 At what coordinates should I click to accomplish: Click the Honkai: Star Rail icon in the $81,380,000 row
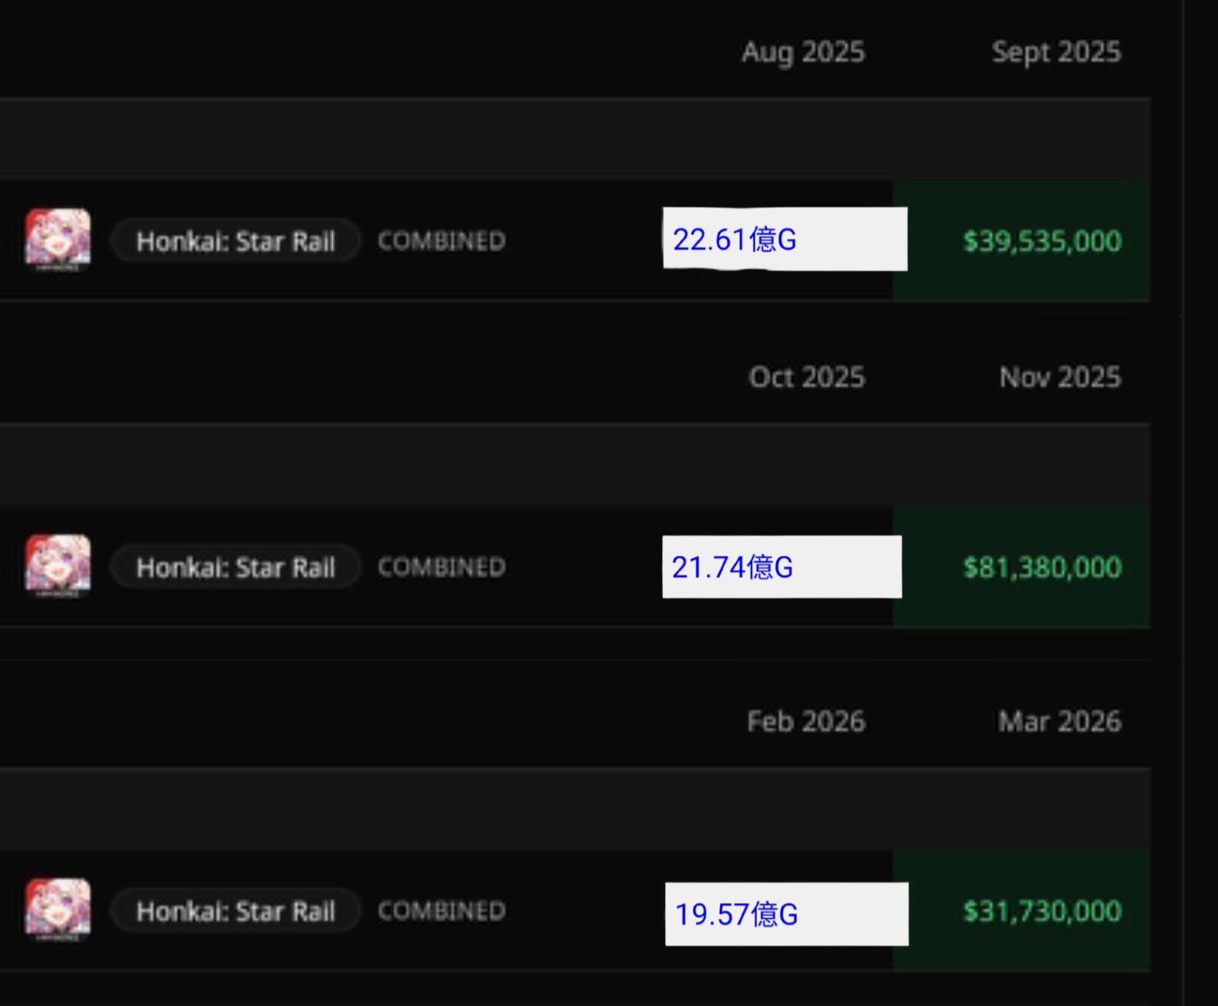pyautogui.click(x=58, y=566)
